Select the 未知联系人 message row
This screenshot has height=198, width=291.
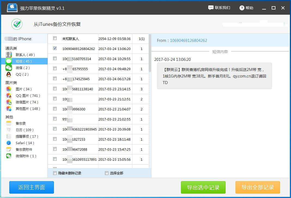55,39
